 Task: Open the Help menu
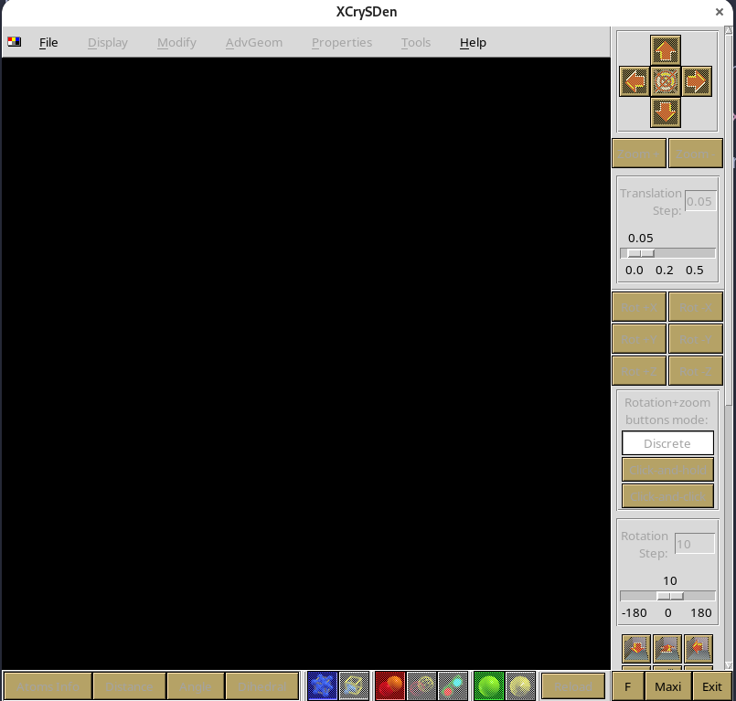(x=473, y=43)
